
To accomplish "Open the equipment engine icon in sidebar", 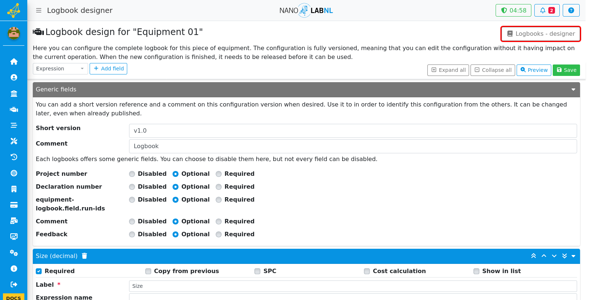I will 14,109.
